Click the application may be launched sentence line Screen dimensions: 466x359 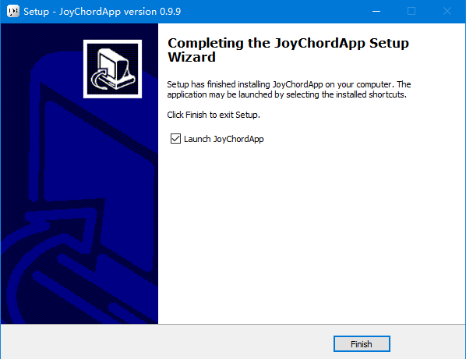287,94
